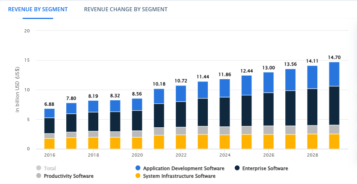The height and width of the screenshot is (184, 357).
Task: Click yellow System Infrastructure legend dot
Action: [x=138, y=176]
